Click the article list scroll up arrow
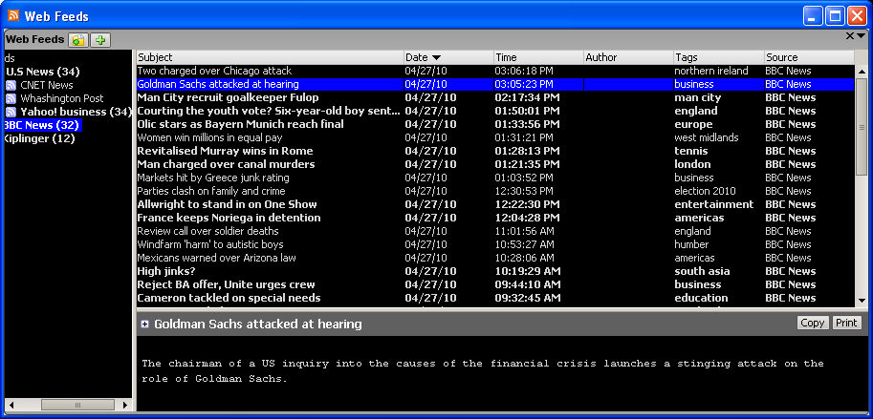The image size is (873, 419). point(862,72)
